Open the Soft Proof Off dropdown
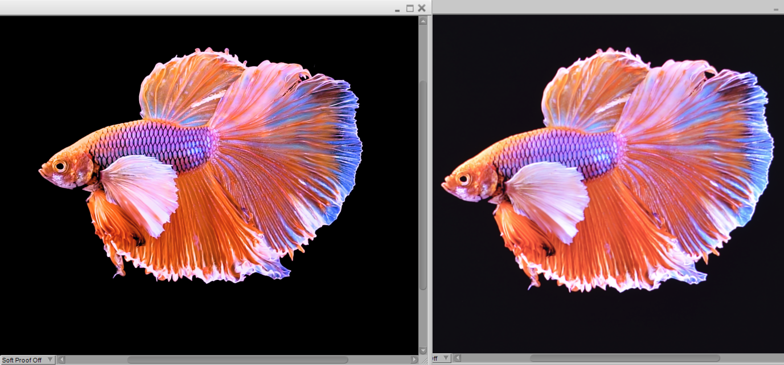The image size is (784, 365). tap(27, 360)
